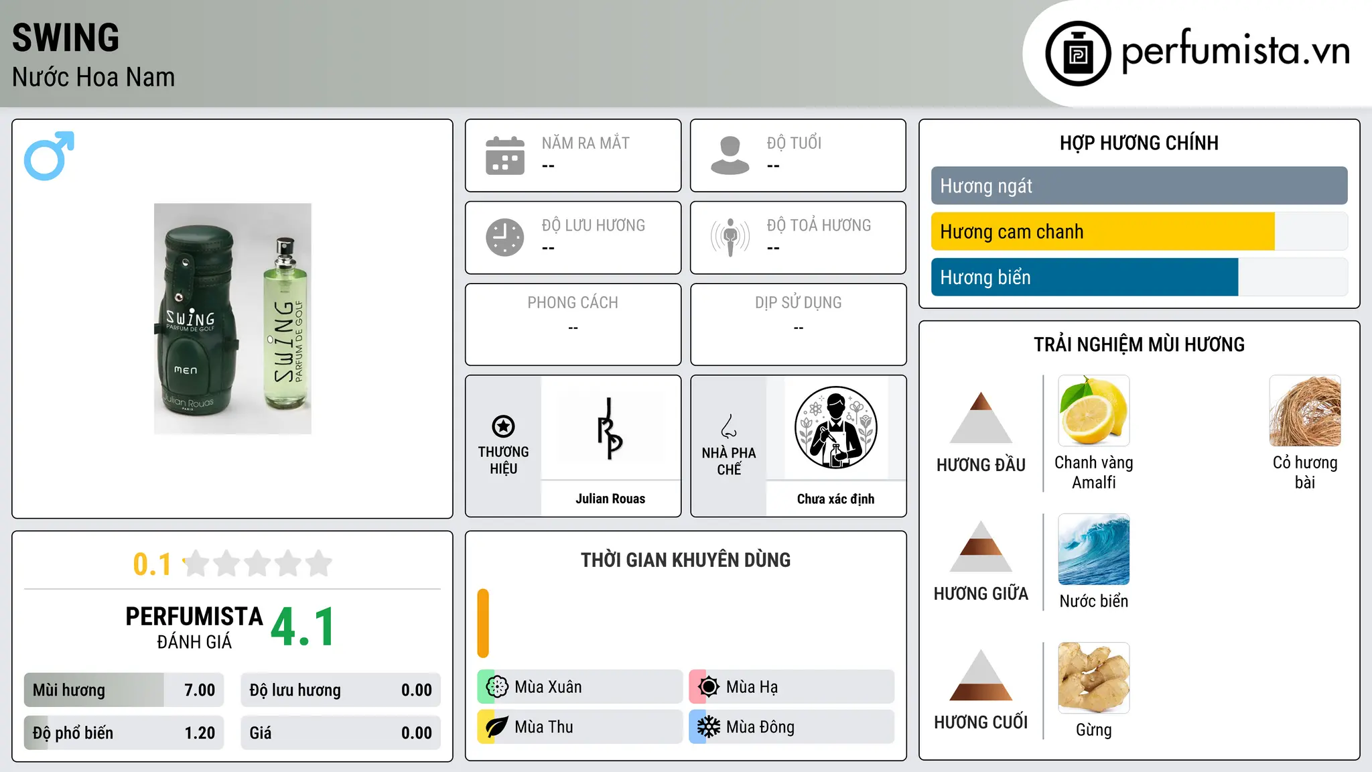The height and width of the screenshot is (772, 1372).
Task: Select the Mùa Đông season label
Action: tap(760, 727)
